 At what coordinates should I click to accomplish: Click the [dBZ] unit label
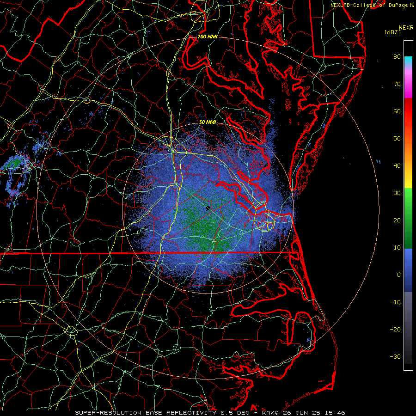tap(392, 32)
